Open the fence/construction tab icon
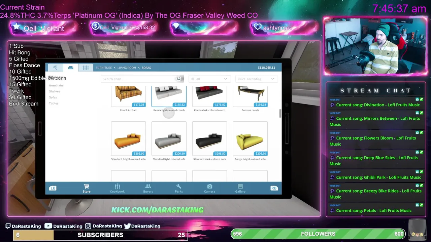This screenshot has height=242, width=431. coord(86,68)
